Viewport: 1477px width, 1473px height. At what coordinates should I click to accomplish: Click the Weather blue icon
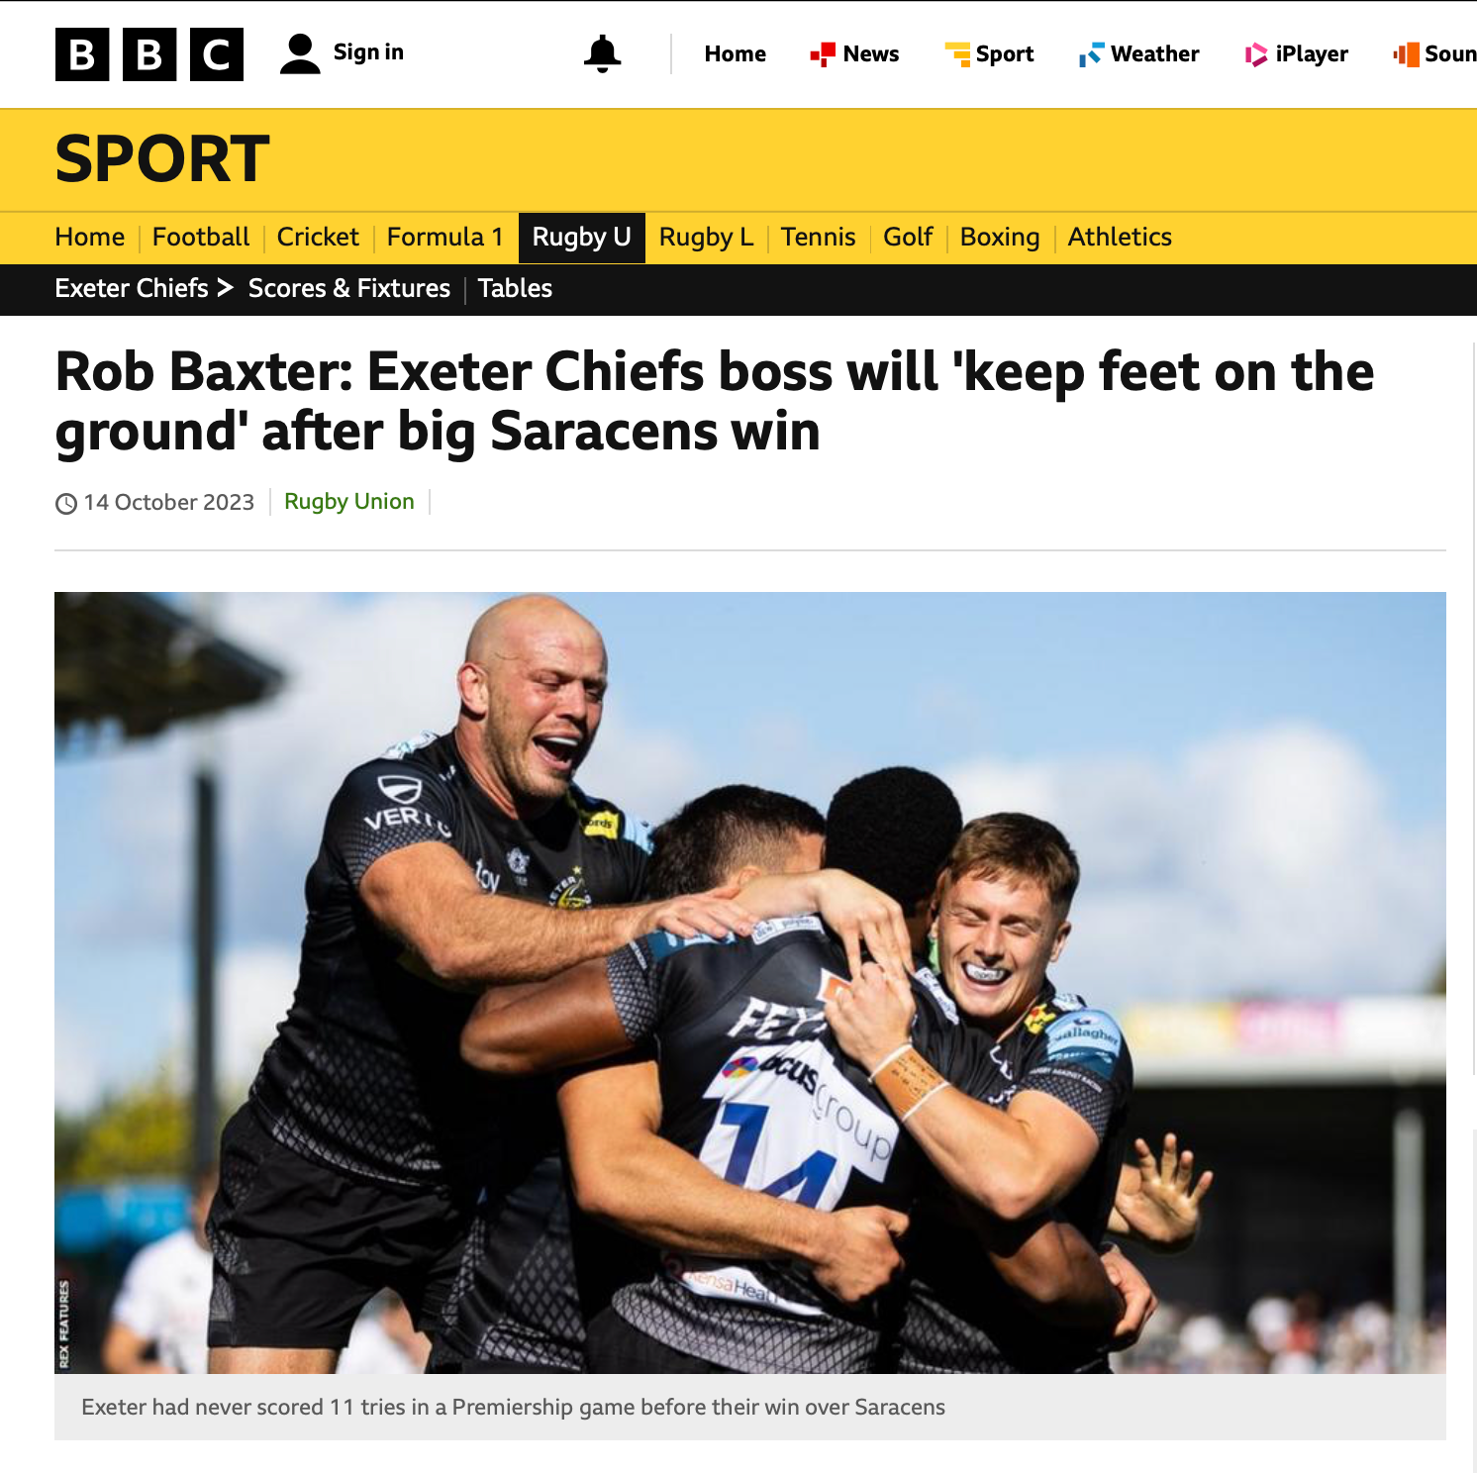[x=1091, y=54]
